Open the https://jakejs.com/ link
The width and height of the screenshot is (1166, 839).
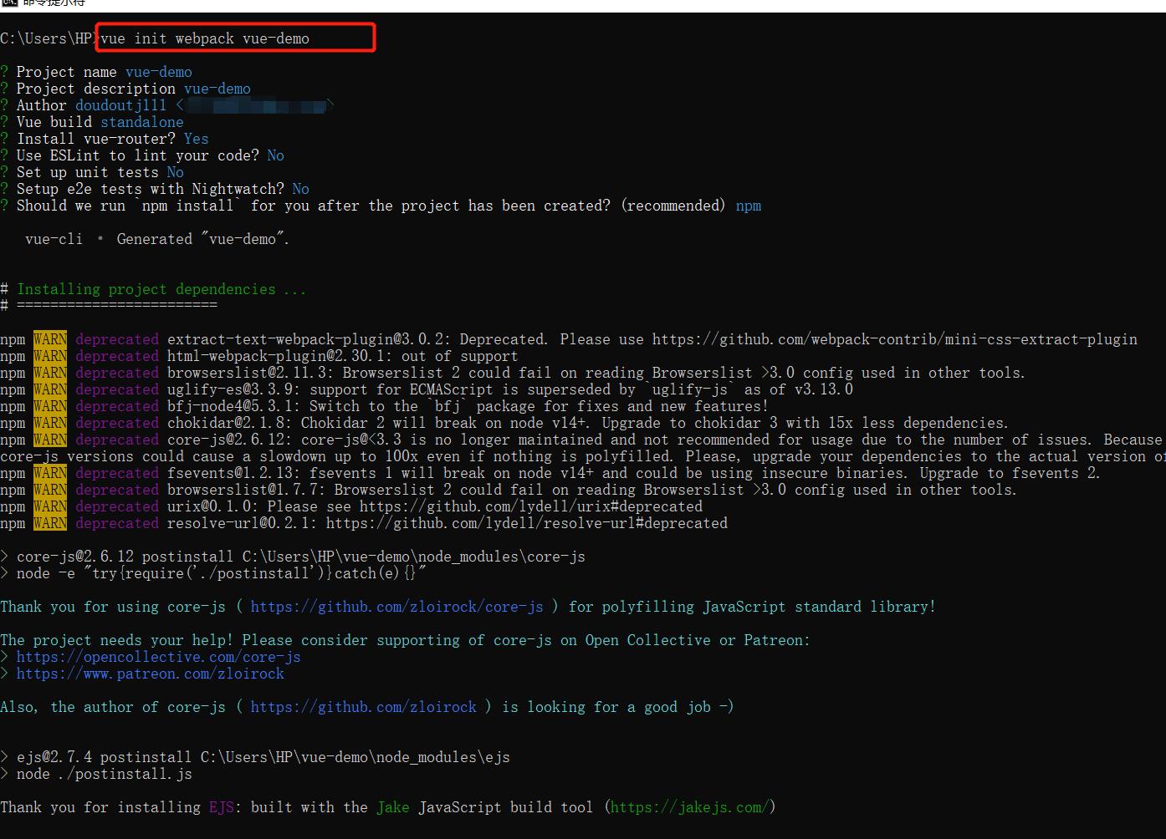(x=690, y=807)
